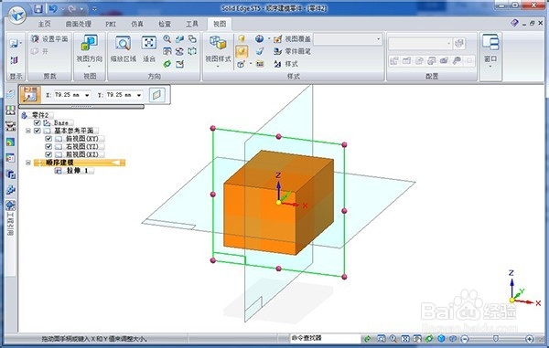This screenshot has height=348, width=549.
Task: Open the X value dropdown arrow
Action: click(87, 95)
